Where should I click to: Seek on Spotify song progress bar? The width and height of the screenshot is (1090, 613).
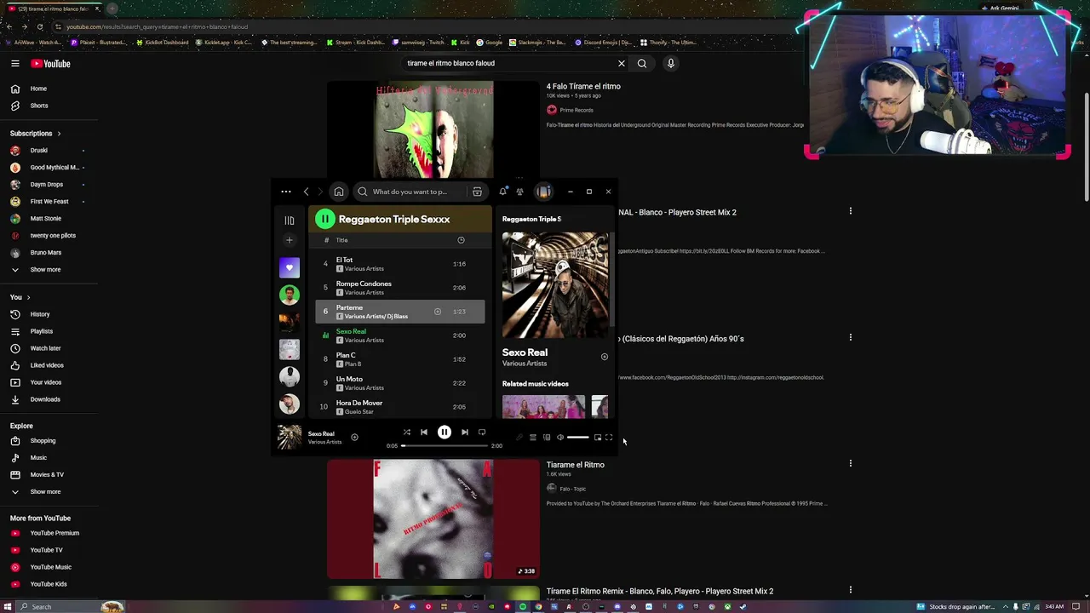click(445, 446)
